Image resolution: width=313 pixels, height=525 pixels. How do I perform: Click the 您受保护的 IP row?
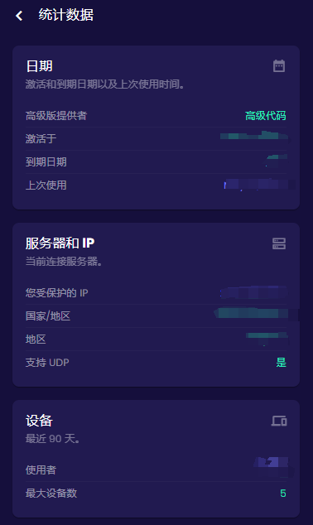pos(156,293)
